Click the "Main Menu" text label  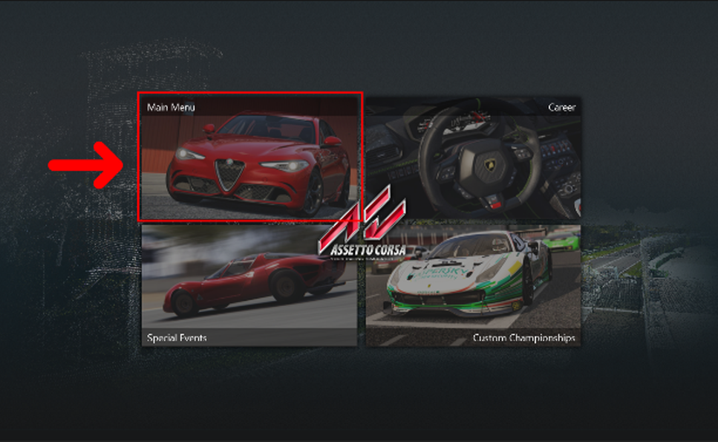tap(171, 108)
